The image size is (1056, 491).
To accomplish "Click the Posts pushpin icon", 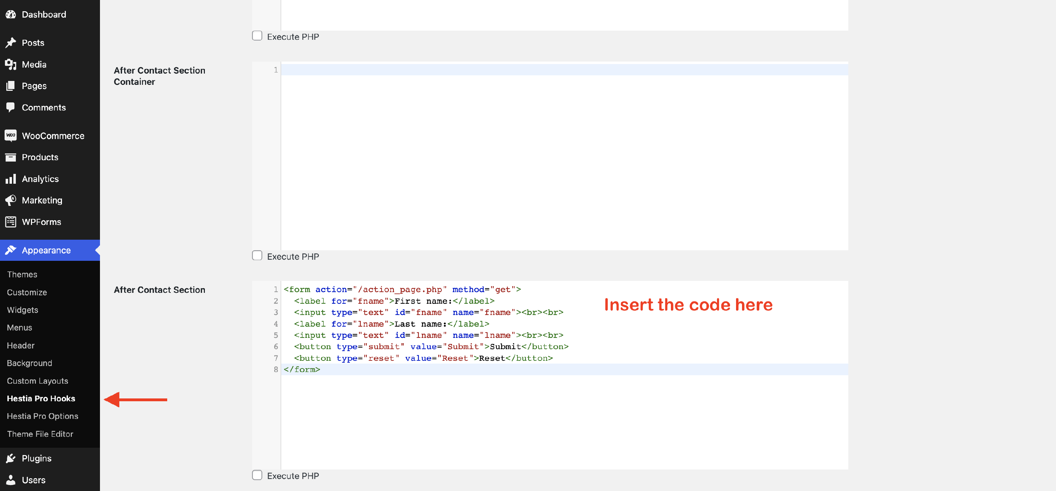I will (x=11, y=43).
